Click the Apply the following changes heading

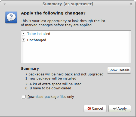pyautogui.click(x=53, y=13)
